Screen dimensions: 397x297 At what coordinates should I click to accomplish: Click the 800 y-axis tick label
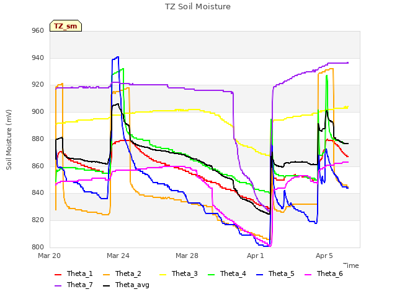[38, 247]
